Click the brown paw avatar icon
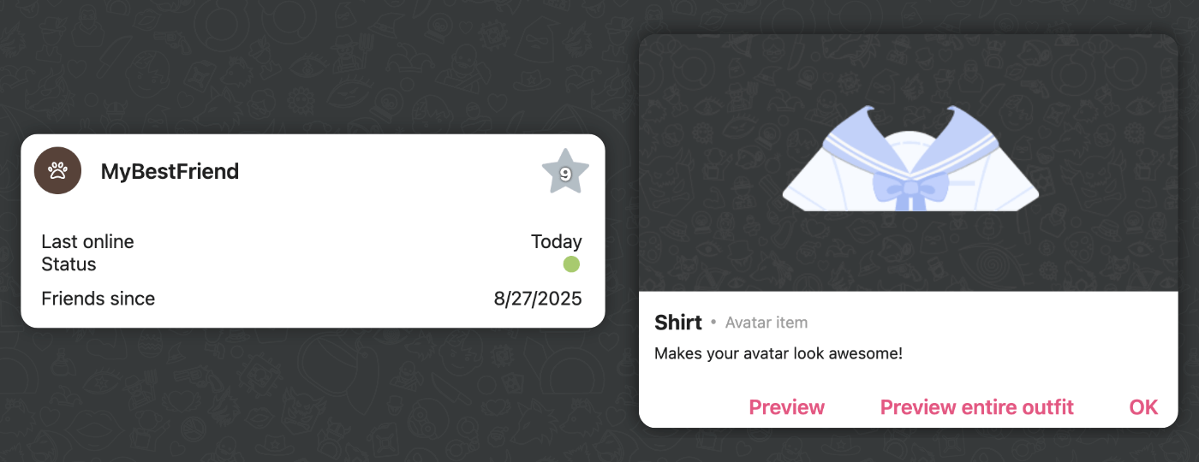 coord(57,171)
